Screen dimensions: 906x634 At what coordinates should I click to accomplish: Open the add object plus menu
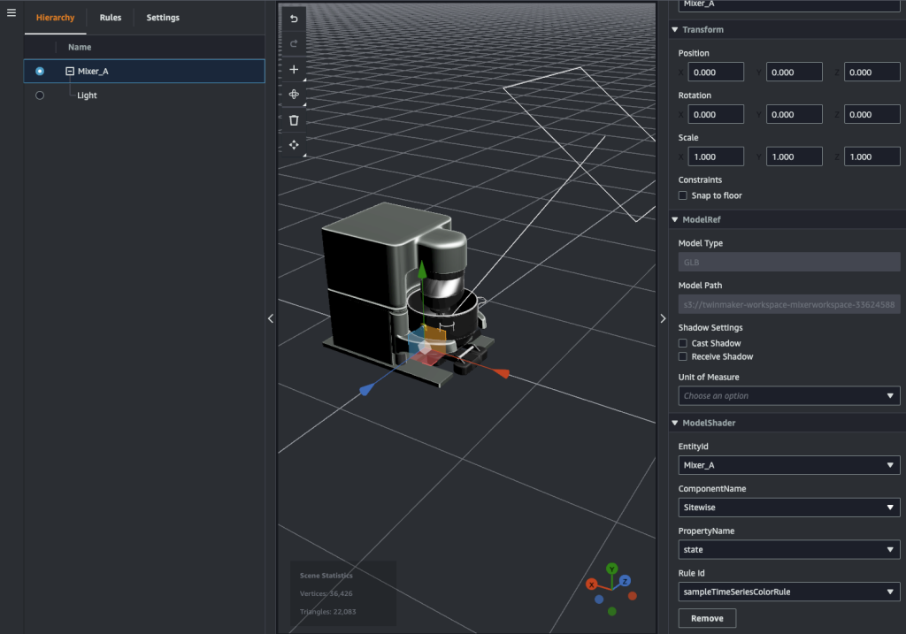[x=294, y=69]
